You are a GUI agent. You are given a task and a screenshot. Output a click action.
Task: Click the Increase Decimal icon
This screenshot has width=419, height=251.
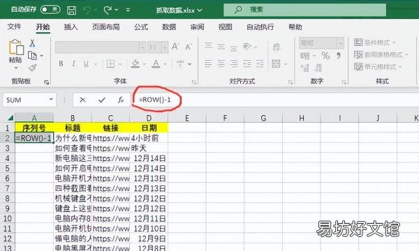coord(305,68)
